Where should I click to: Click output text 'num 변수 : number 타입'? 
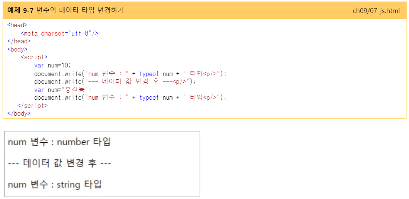[x=59, y=142]
